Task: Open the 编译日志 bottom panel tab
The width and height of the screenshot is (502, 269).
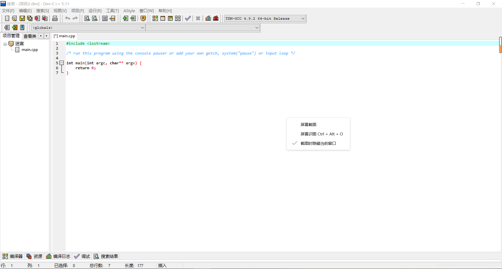Action: (58, 256)
